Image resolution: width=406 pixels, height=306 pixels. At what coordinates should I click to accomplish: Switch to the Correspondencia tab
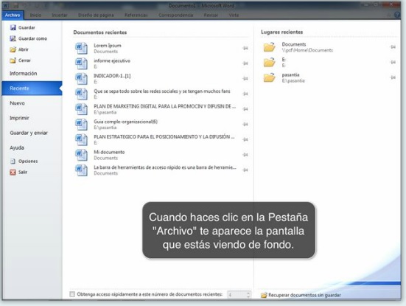click(176, 15)
